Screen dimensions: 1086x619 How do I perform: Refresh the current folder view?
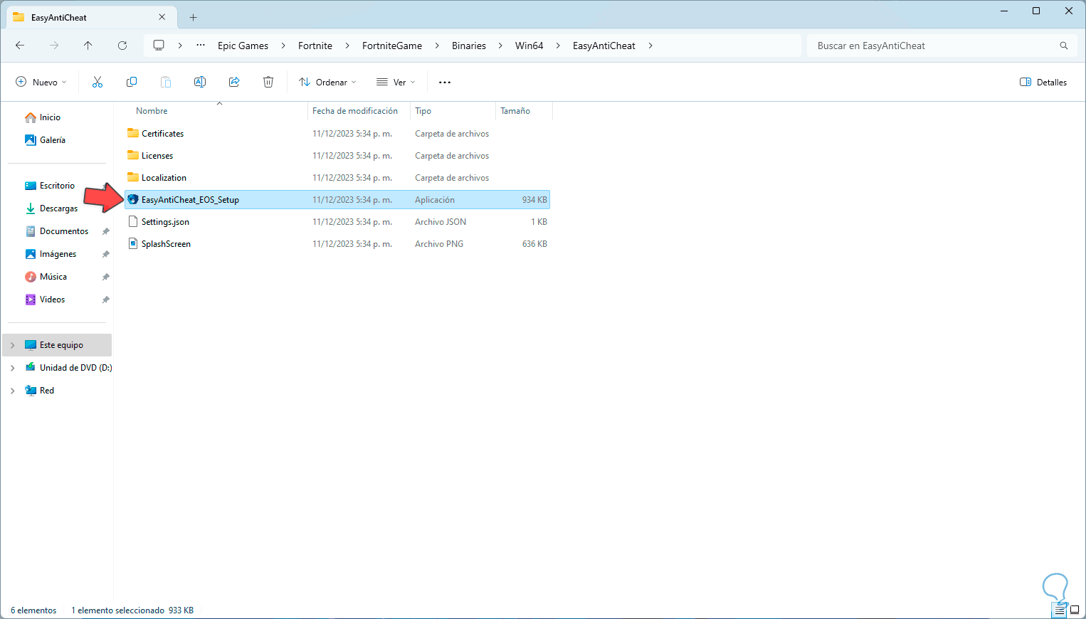tap(122, 46)
